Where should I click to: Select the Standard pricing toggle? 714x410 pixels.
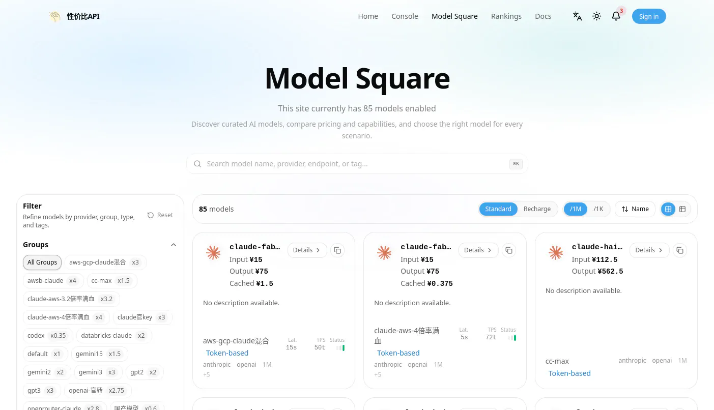coord(498,209)
